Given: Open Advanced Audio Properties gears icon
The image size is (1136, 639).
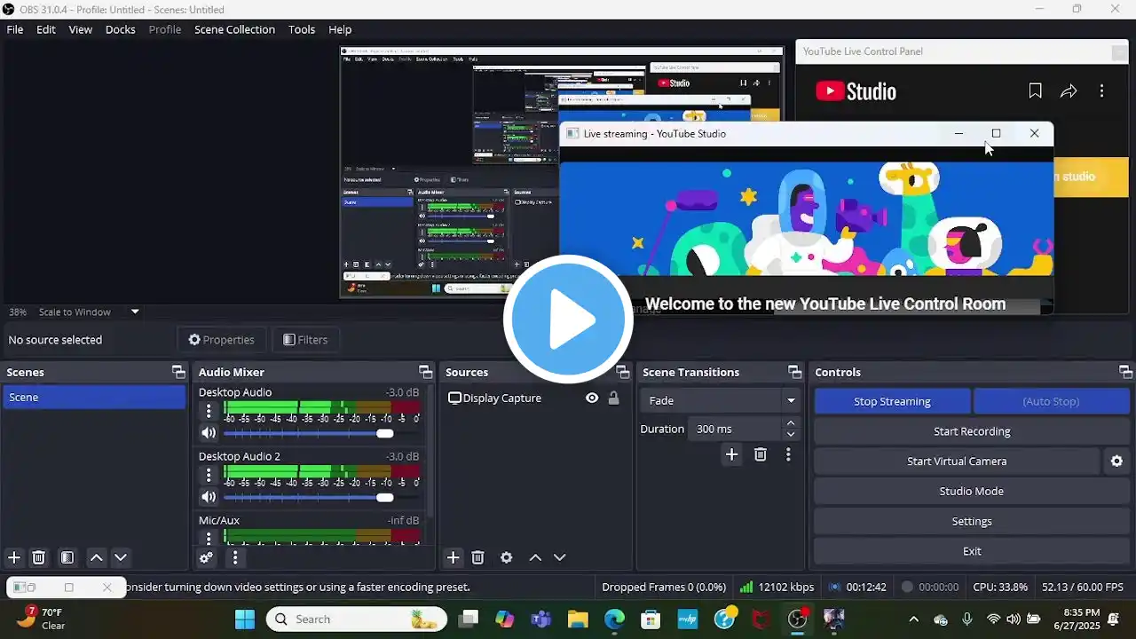Looking at the screenshot, I should pyautogui.click(x=206, y=557).
